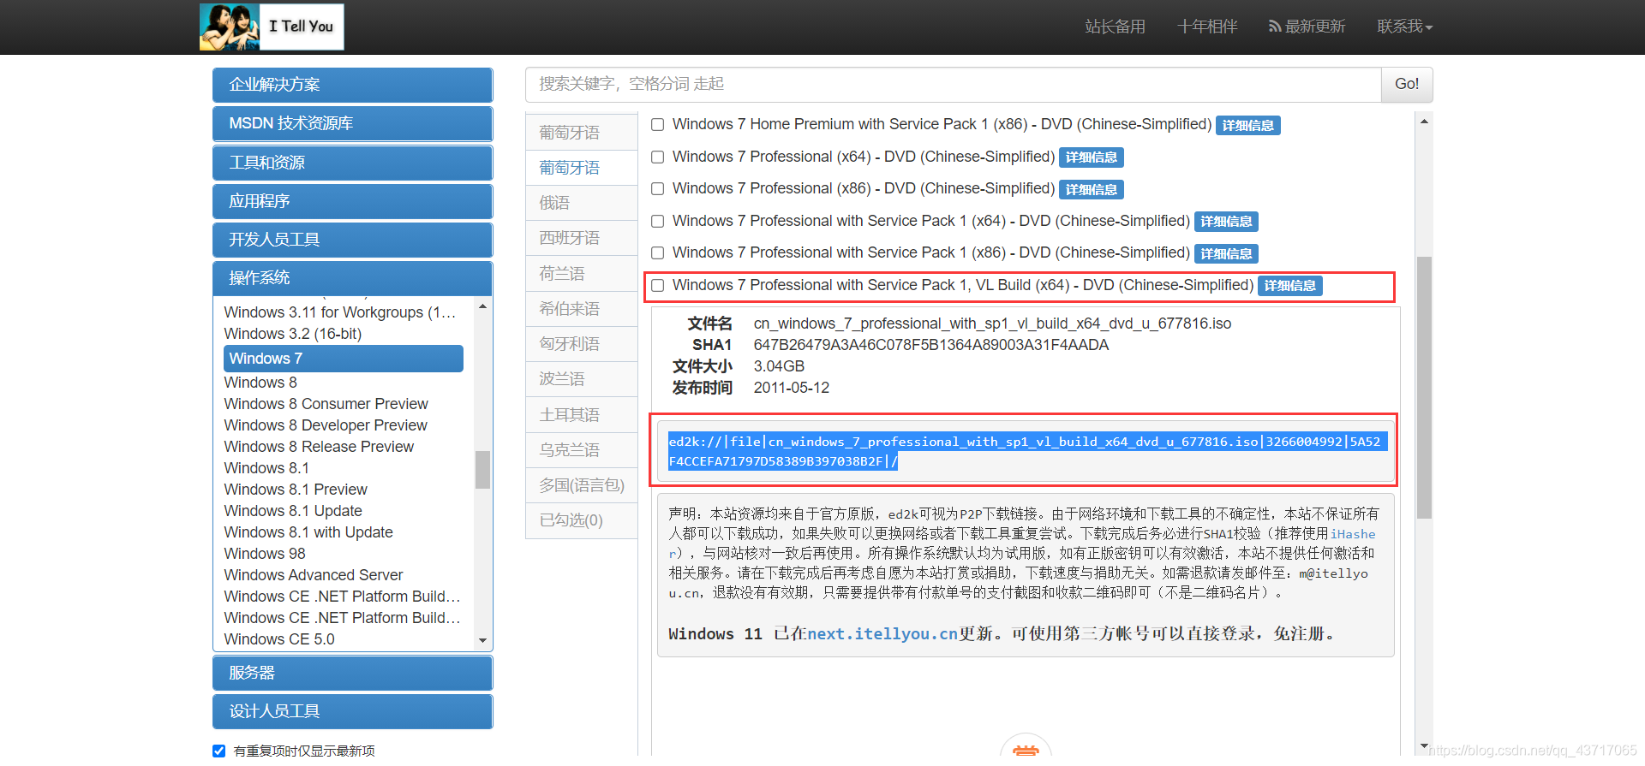Click 详细信息 for Windows 7 Home Premium SP1 (x86)
This screenshot has width=1645, height=766.
(x=1247, y=125)
